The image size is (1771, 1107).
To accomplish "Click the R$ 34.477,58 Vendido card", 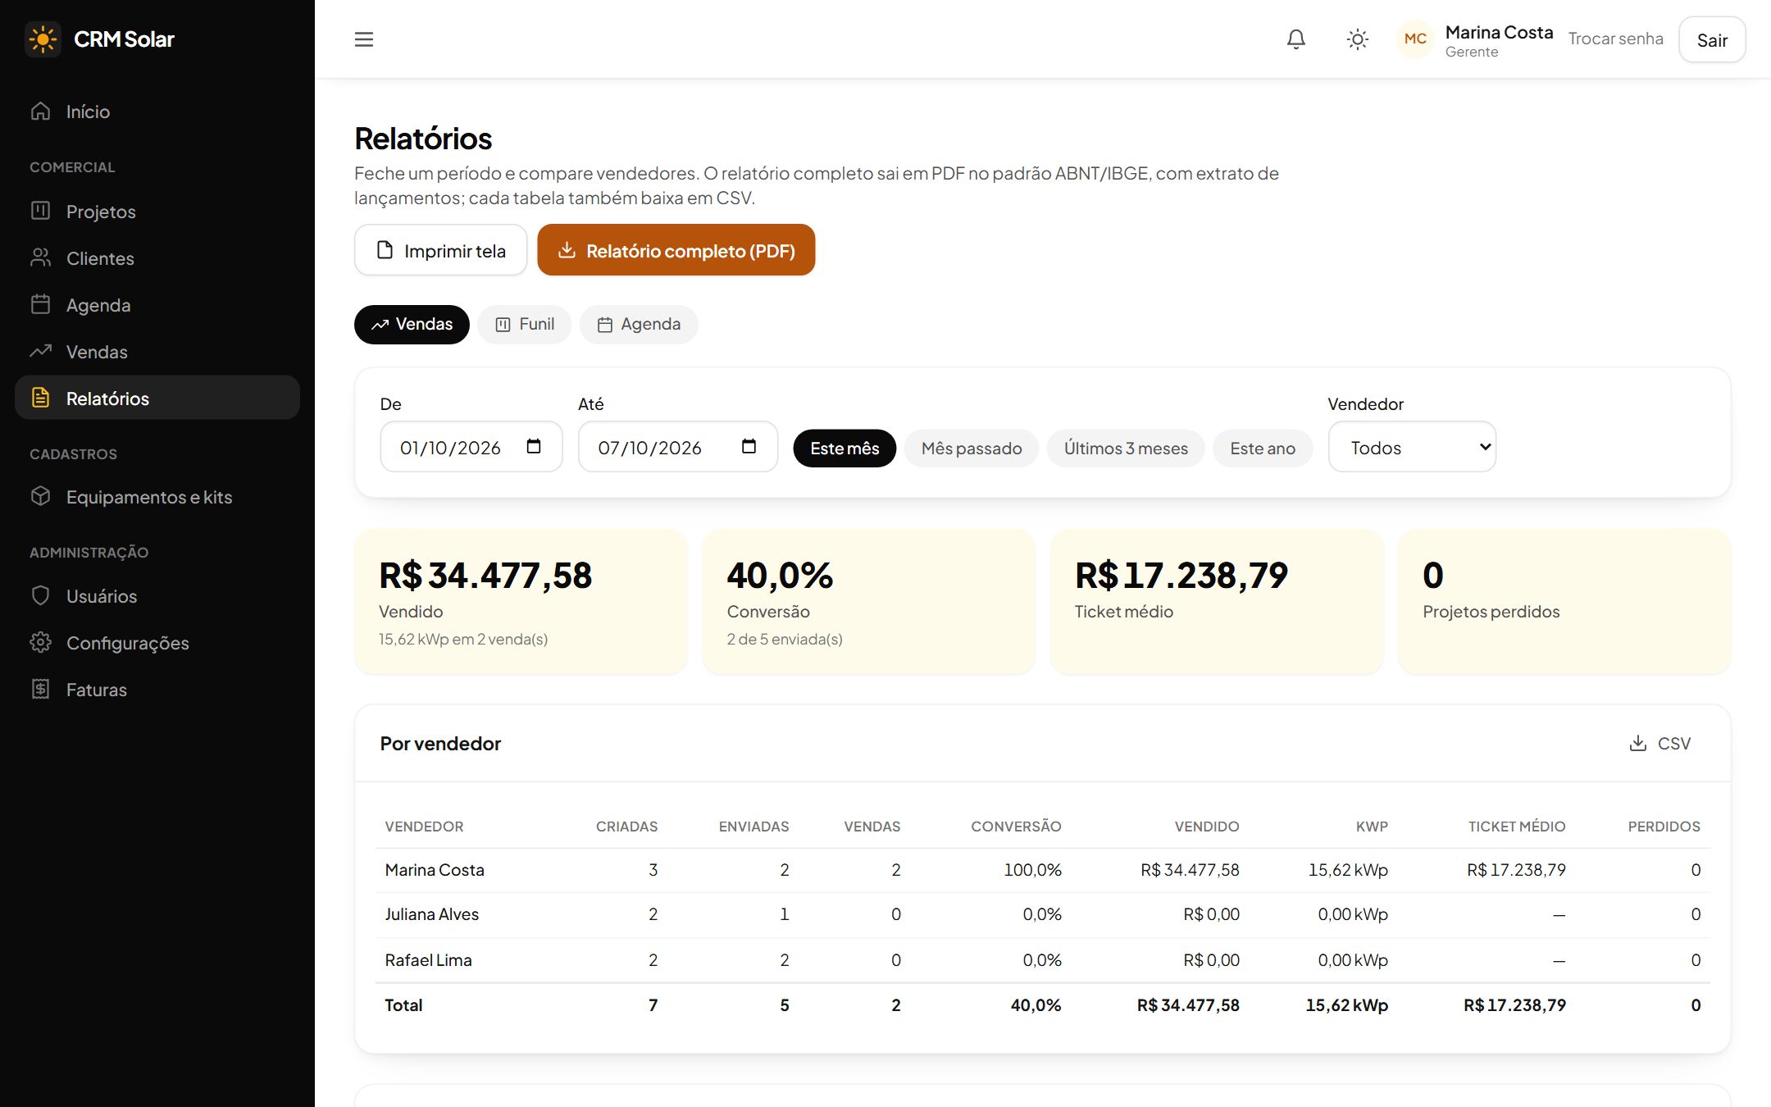I will coord(521,601).
